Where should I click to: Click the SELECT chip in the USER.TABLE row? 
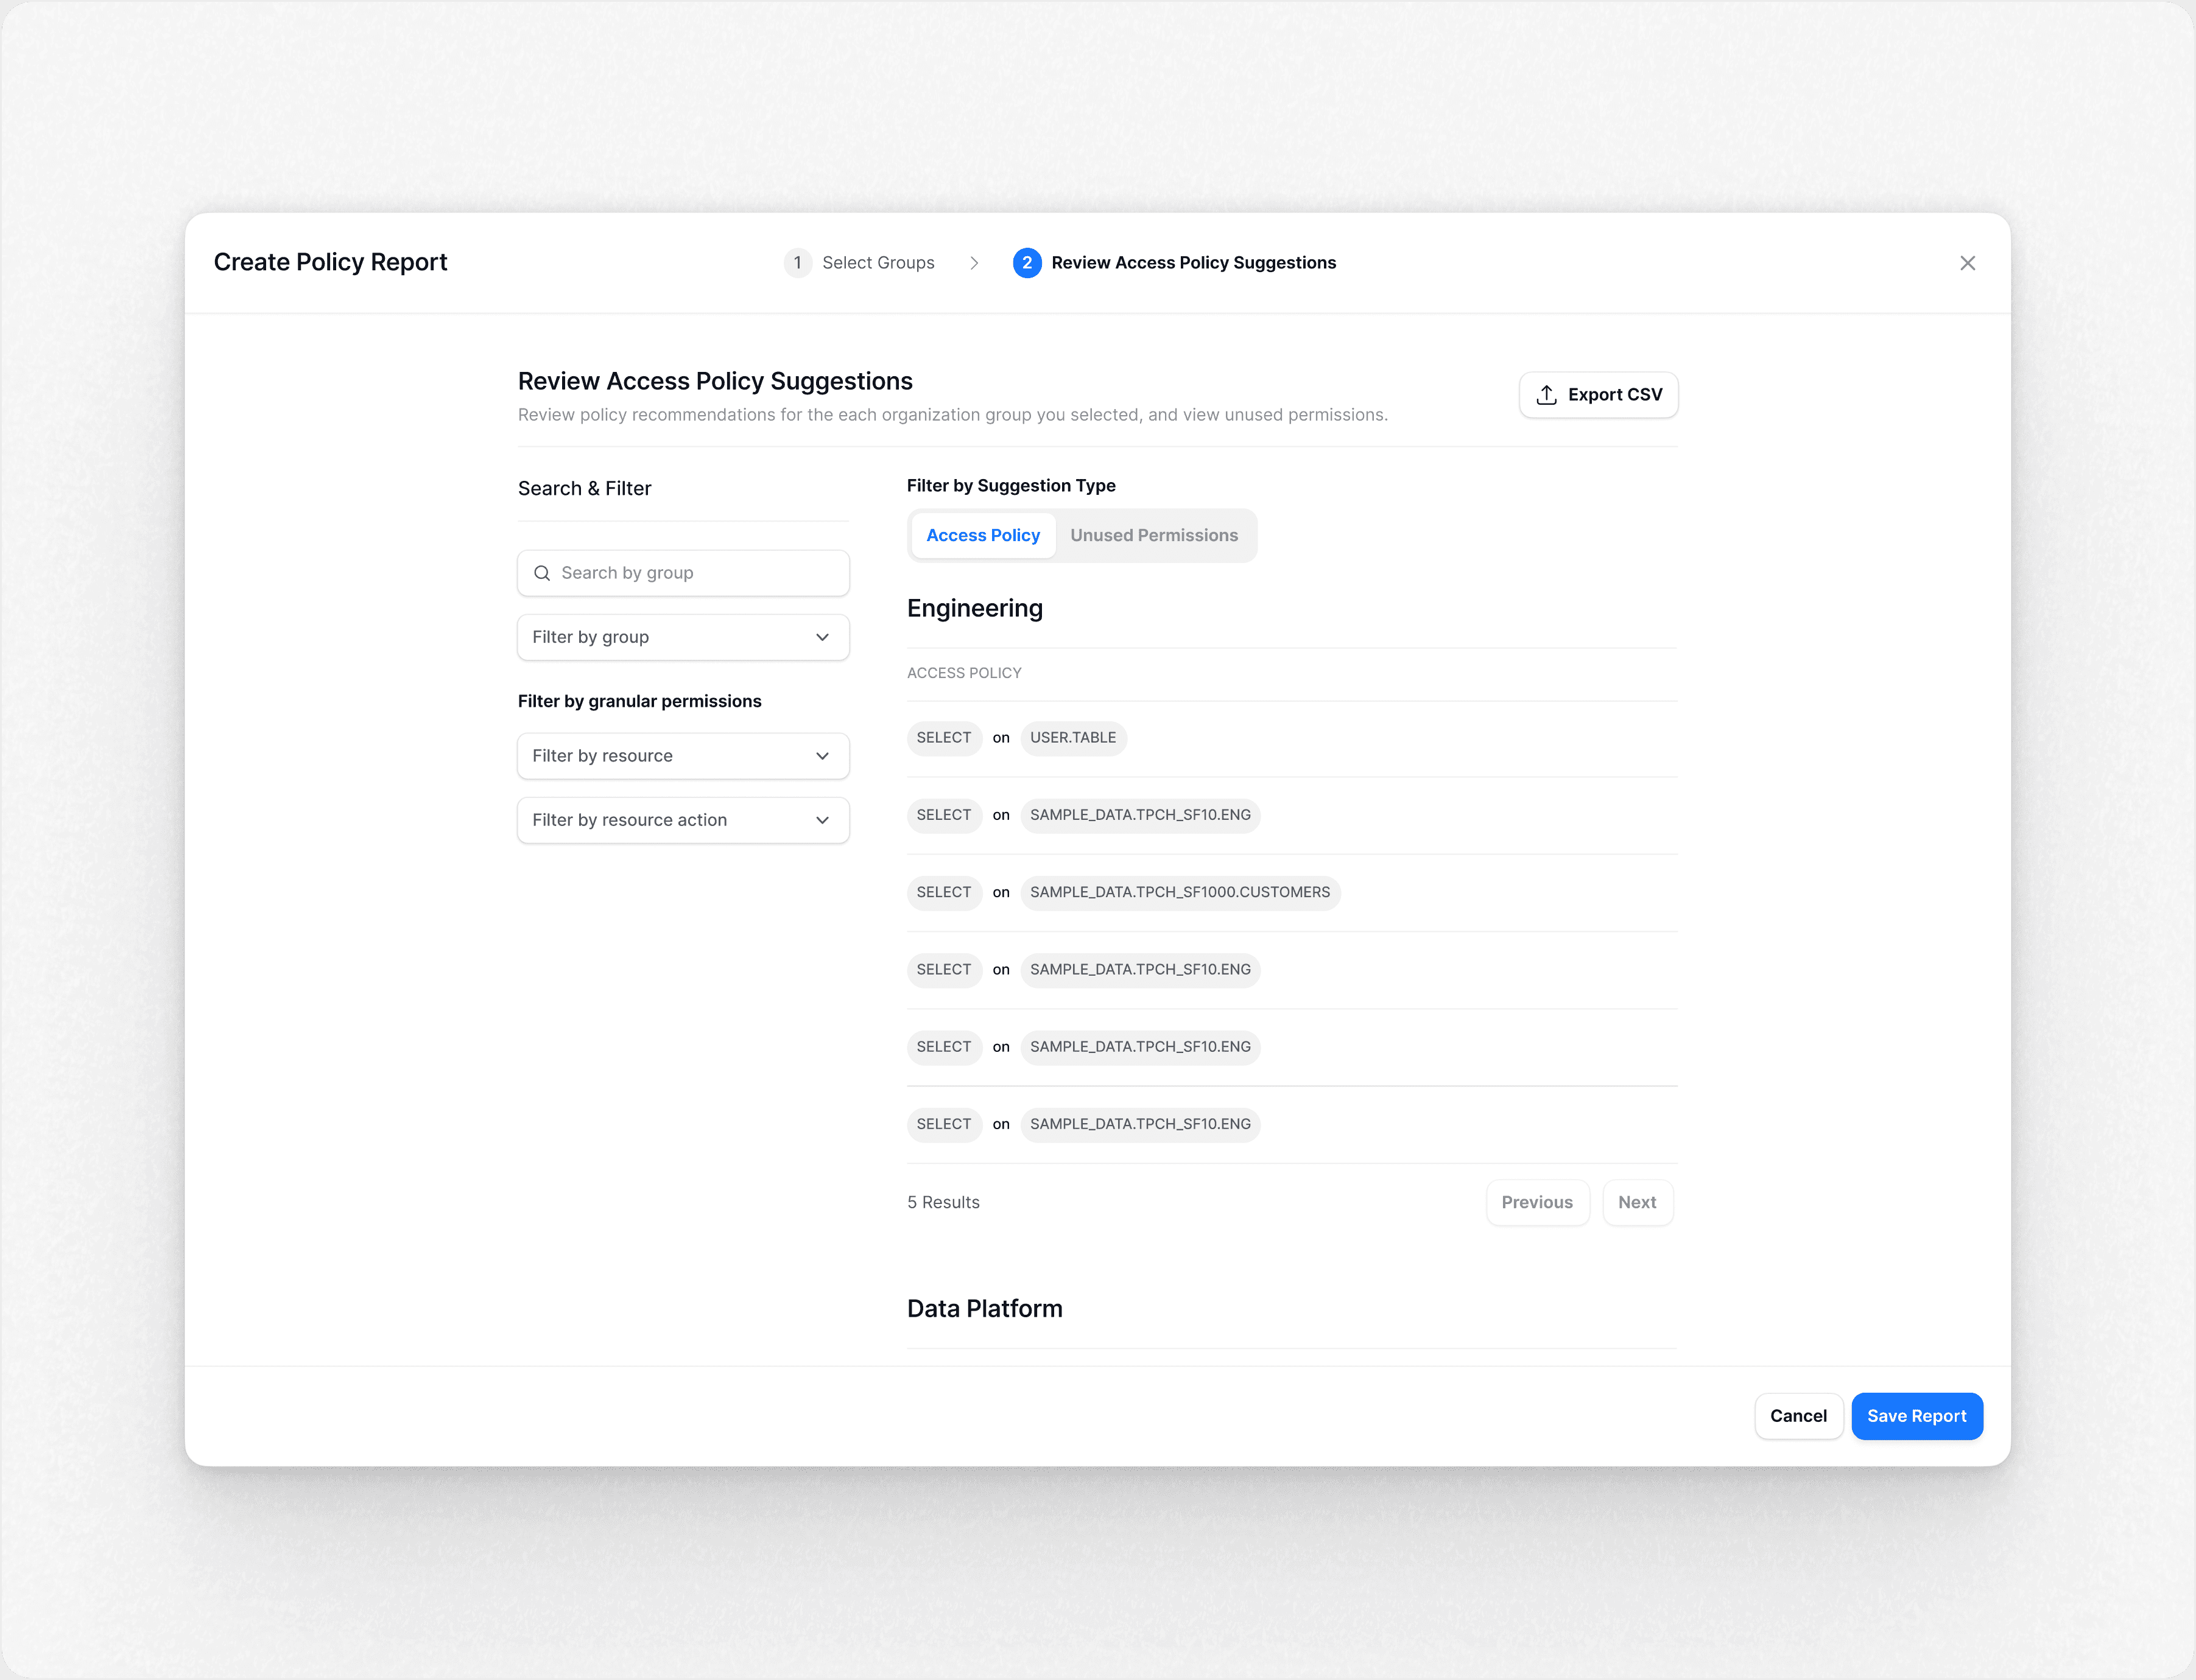[943, 738]
